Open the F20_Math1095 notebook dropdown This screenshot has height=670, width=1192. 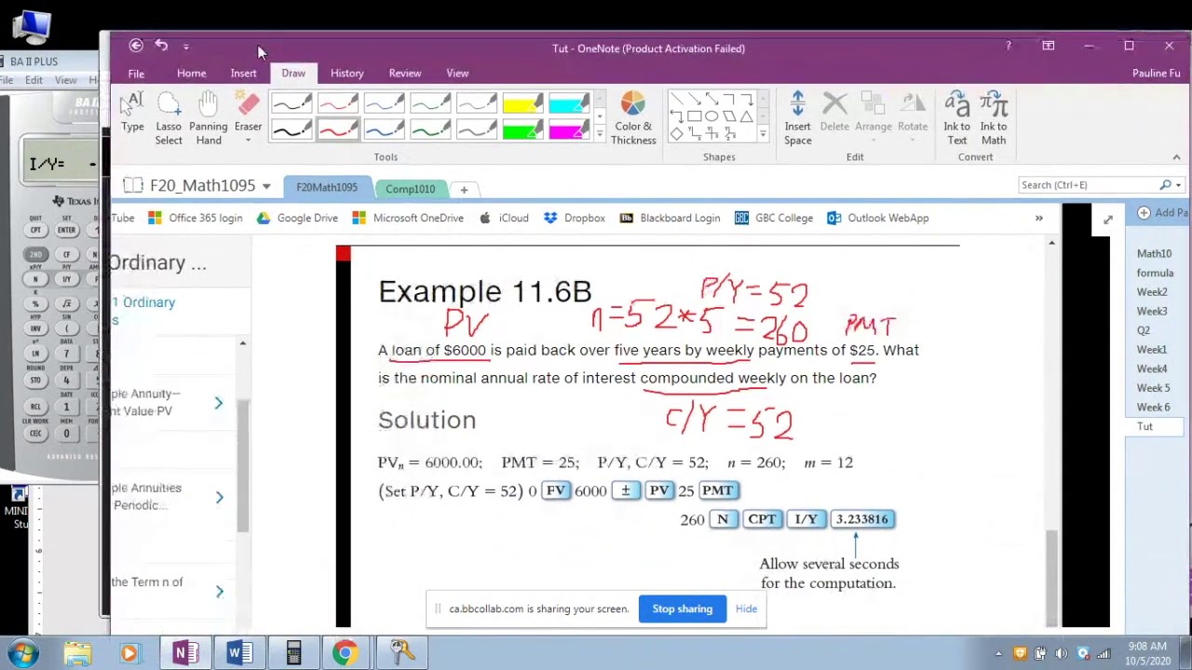[x=265, y=186]
